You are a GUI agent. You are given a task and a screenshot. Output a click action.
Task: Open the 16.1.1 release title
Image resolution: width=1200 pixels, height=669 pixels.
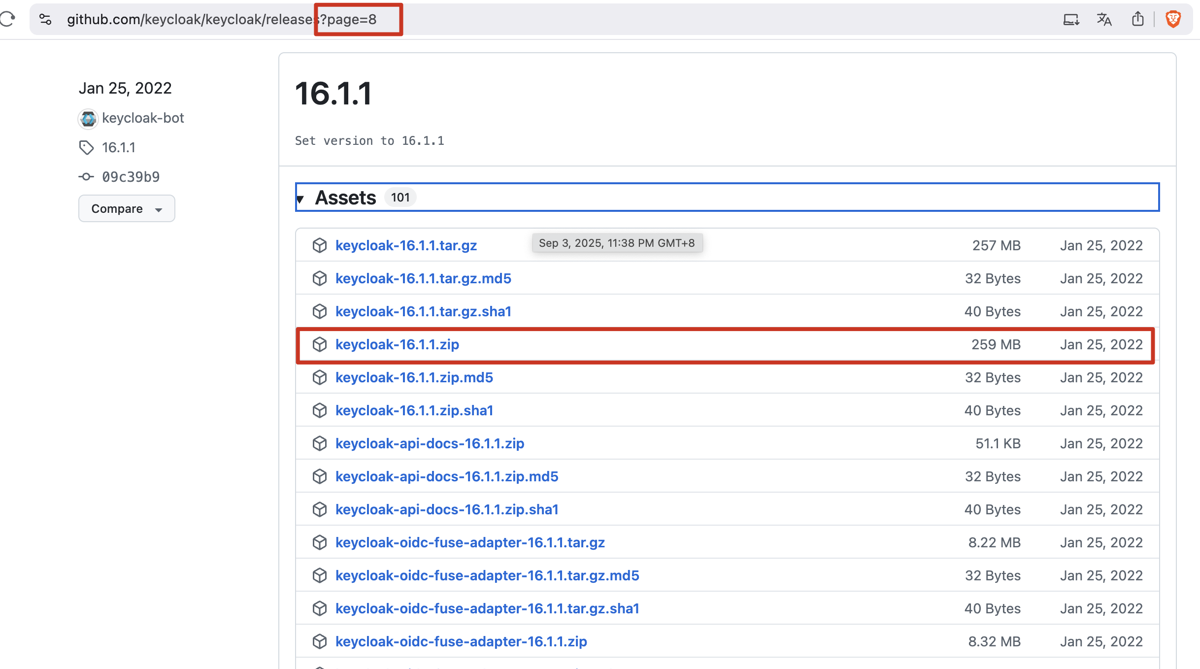333,94
